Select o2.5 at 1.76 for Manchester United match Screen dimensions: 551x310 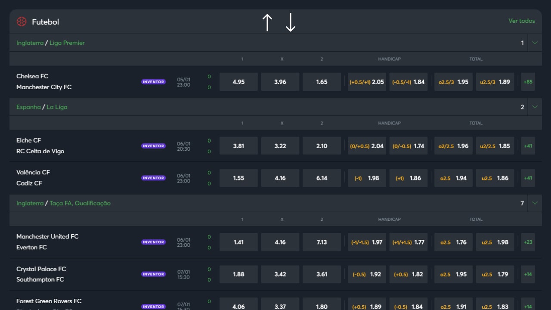(453, 242)
